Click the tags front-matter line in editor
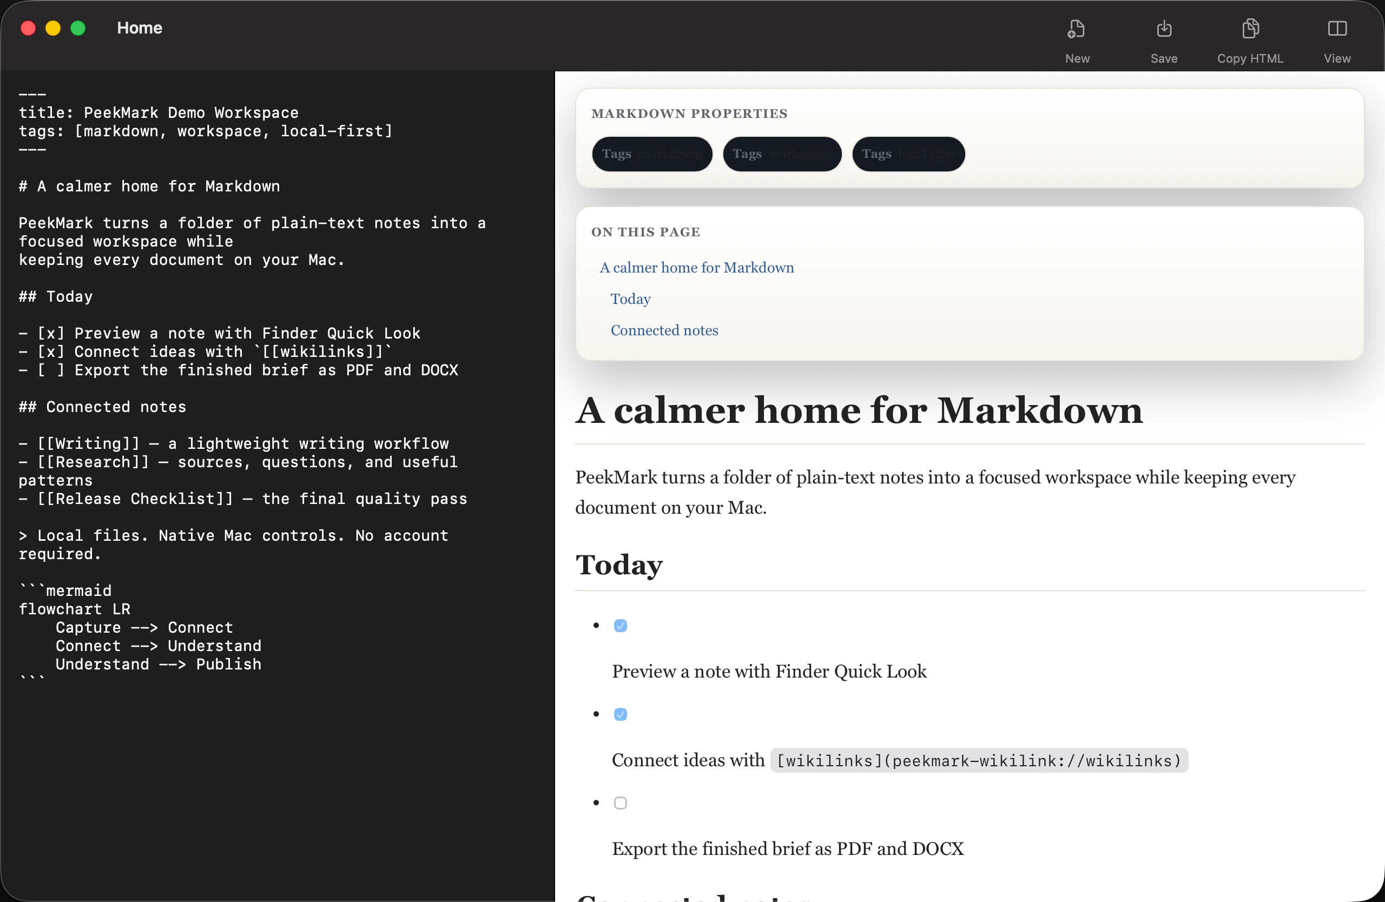The height and width of the screenshot is (902, 1385). [206, 131]
